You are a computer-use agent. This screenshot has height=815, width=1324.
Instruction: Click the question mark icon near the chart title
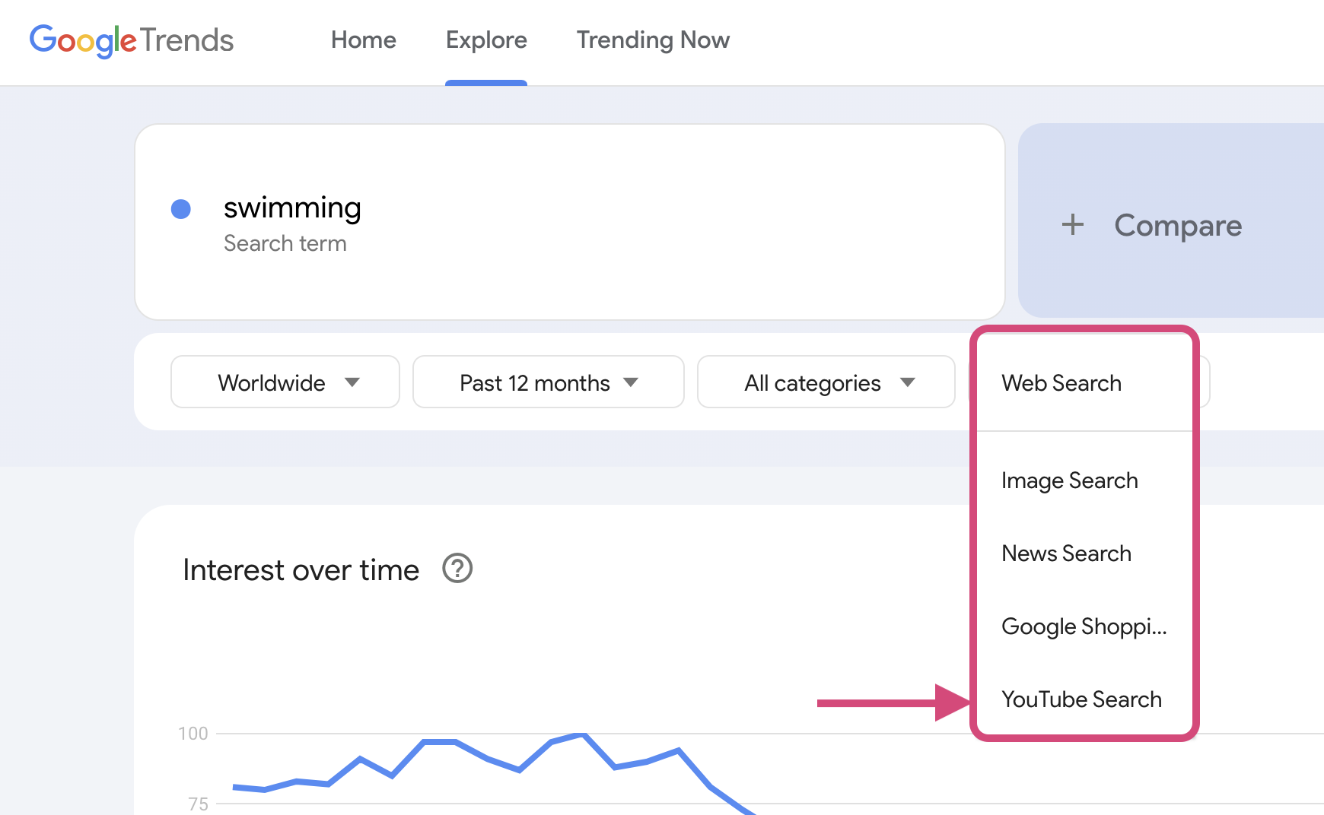point(456,569)
